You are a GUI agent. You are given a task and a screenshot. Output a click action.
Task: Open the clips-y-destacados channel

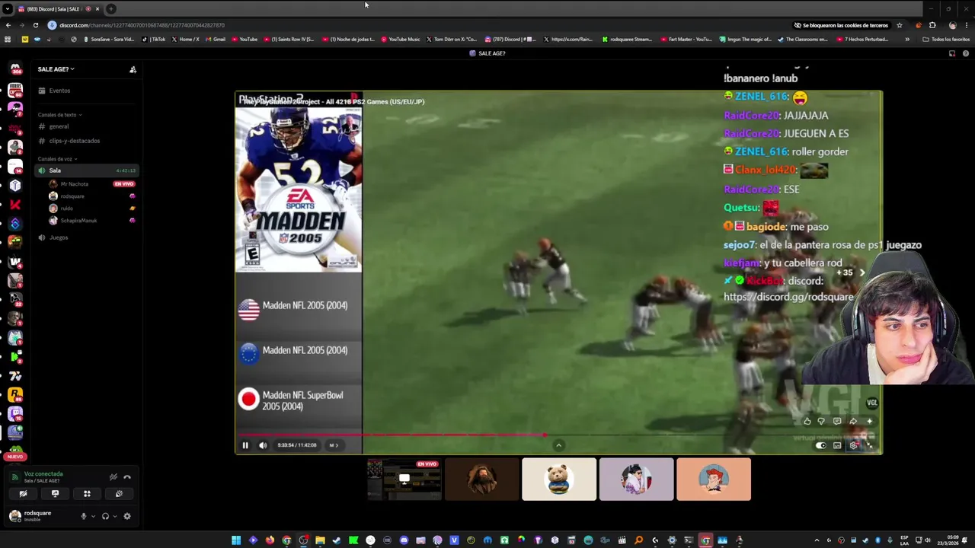pos(87,141)
